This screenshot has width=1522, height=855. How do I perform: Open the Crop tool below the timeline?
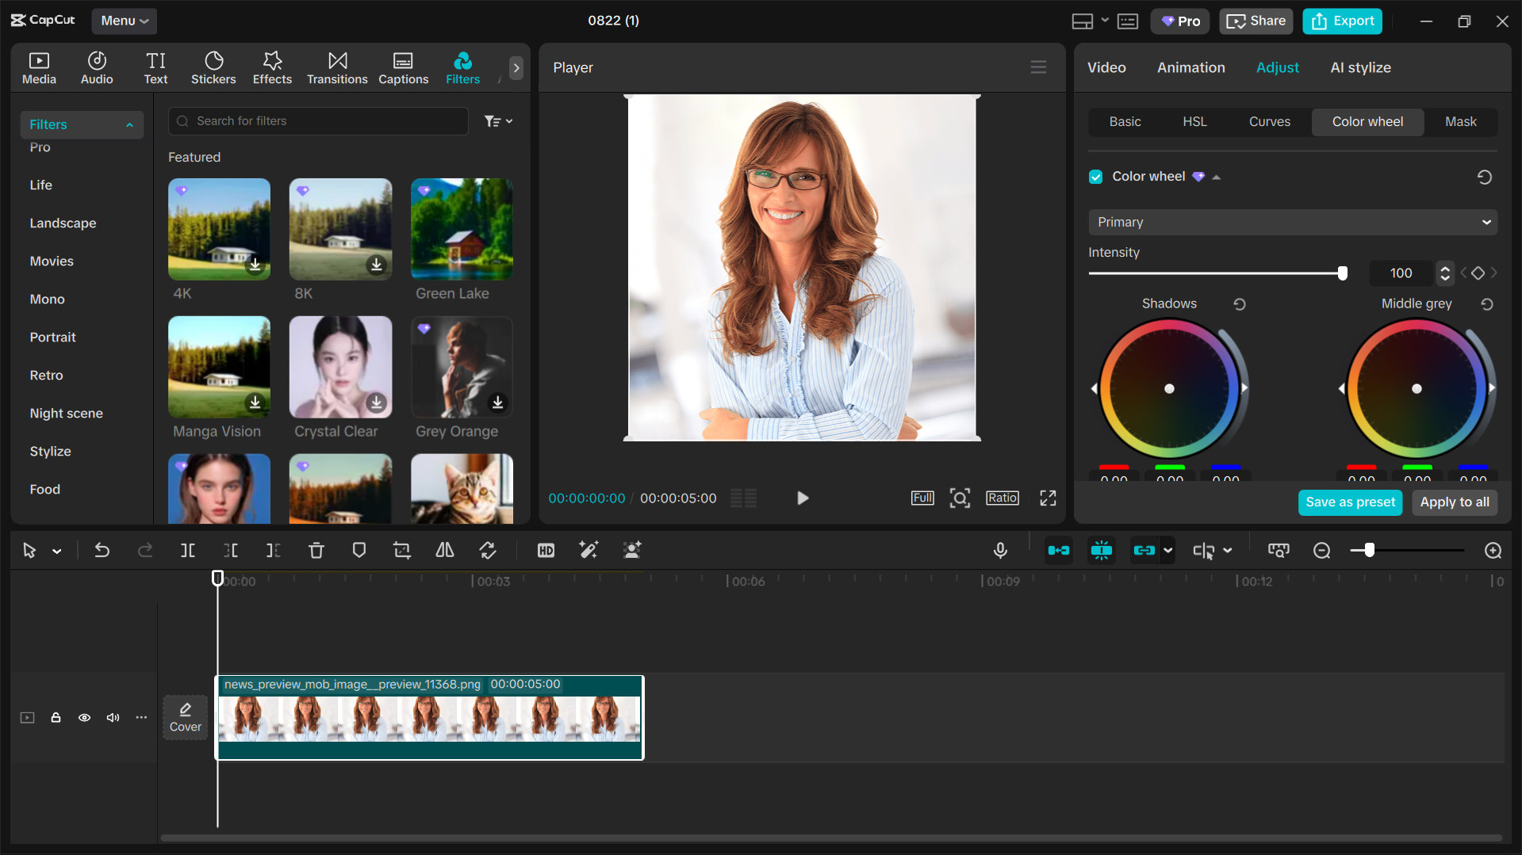(402, 550)
